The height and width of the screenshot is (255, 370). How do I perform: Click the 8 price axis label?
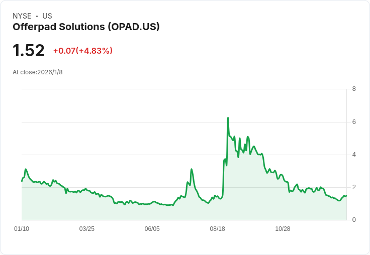click(x=354, y=89)
